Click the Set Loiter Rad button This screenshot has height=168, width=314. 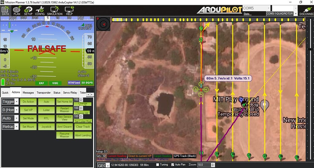coord(83,121)
